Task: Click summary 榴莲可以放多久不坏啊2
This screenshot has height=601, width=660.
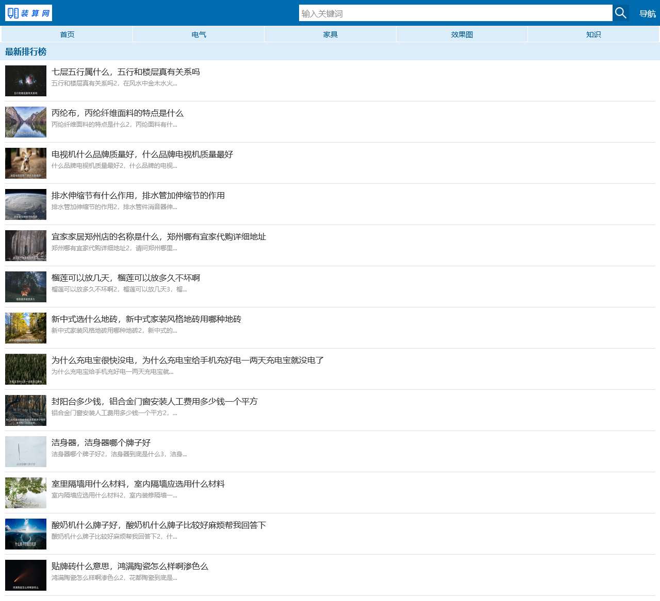Action: (119, 289)
